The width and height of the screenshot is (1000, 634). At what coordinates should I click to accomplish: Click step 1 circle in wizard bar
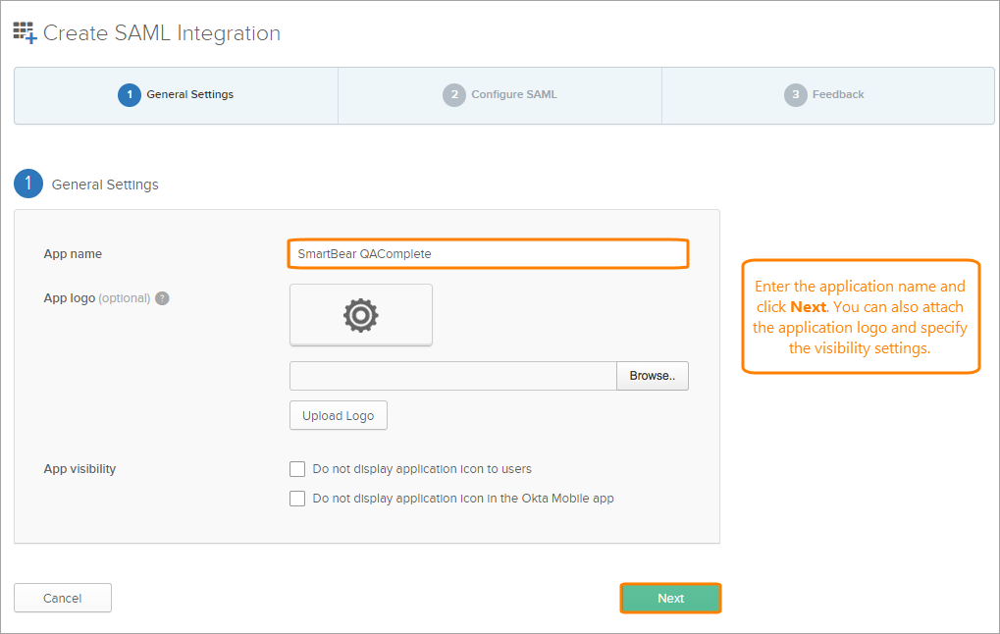tap(129, 95)
